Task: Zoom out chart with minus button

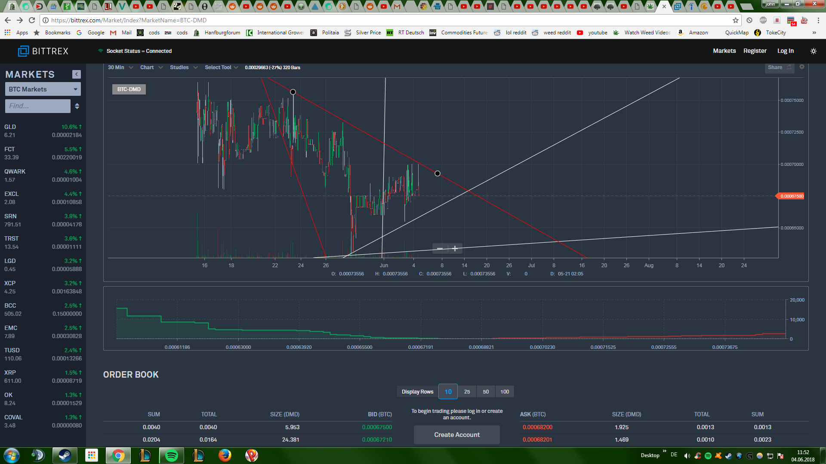Action: [440, 249]
